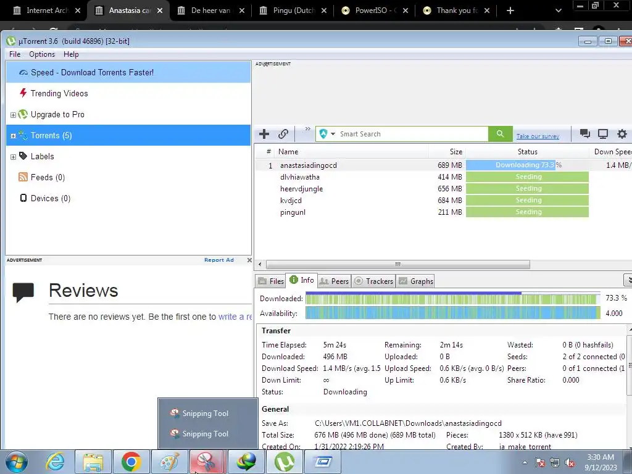
Task: Click the Add Torrent plus icon
Action: click(x=264, y=134)
